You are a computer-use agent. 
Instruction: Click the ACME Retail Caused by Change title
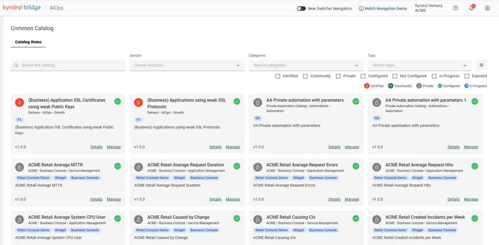(178, 217)
